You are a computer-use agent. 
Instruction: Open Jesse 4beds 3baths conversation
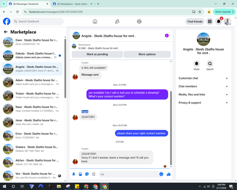tap(32, 122)
